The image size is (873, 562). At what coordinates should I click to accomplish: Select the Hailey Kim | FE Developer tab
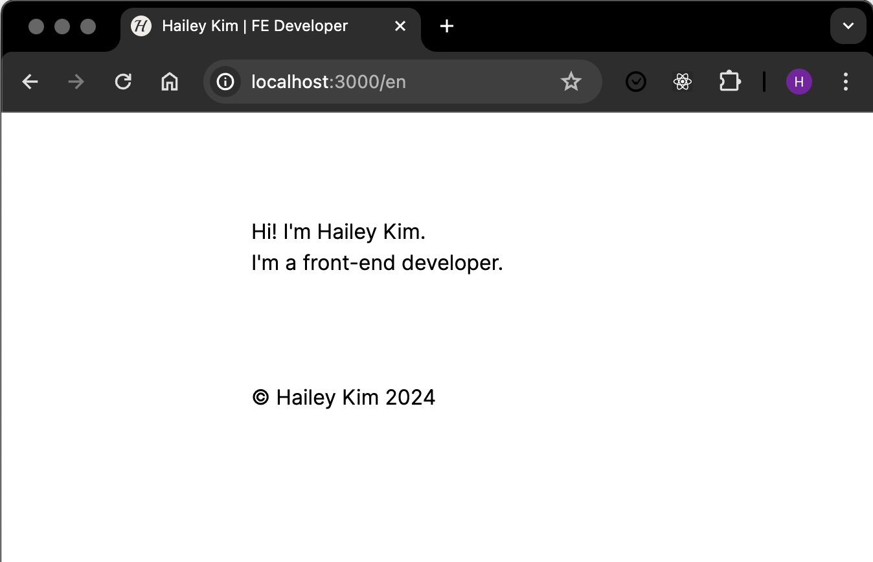coord(271,27)
